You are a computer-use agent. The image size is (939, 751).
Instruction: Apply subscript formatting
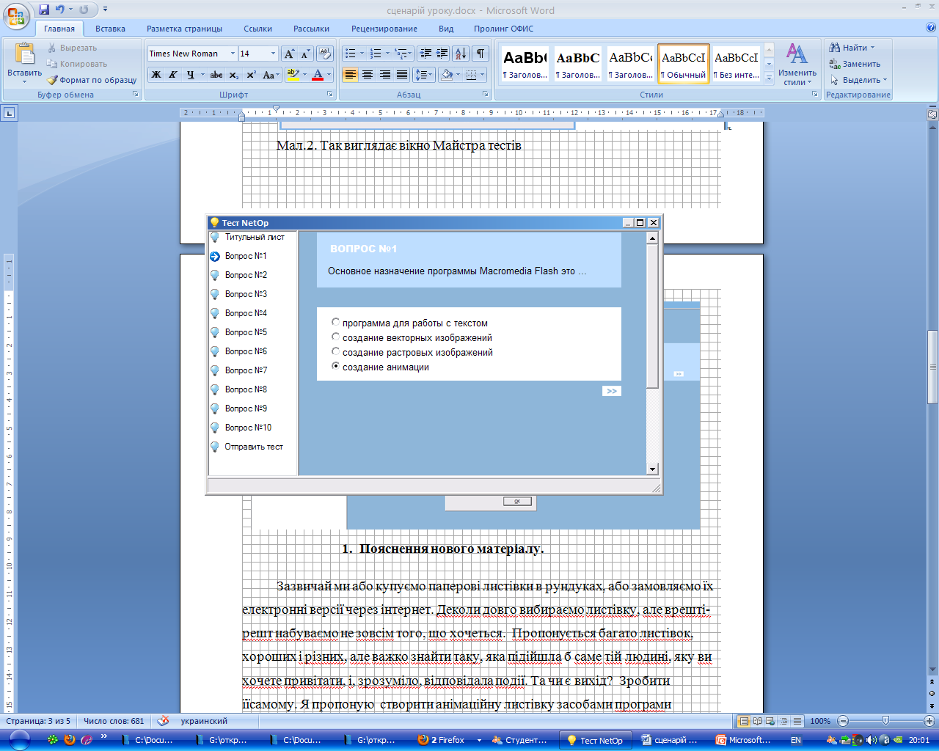233,75
